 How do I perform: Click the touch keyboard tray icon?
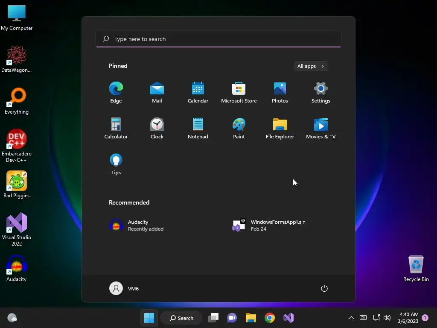[x=363, y=318]
